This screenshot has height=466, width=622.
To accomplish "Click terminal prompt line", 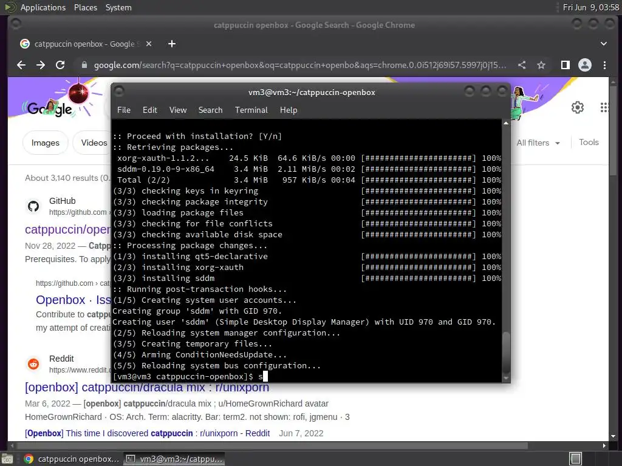I will point(190,376).
